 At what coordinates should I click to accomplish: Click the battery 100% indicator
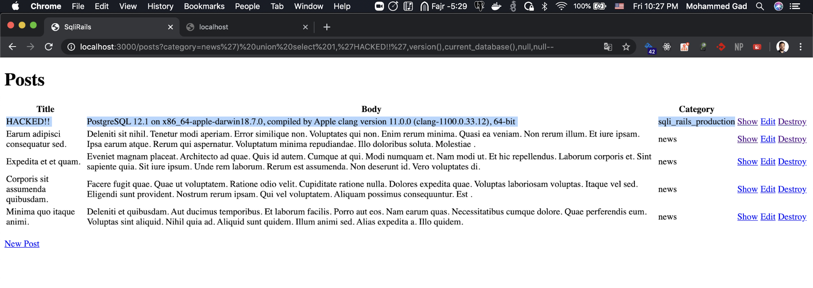click(590, 6)
